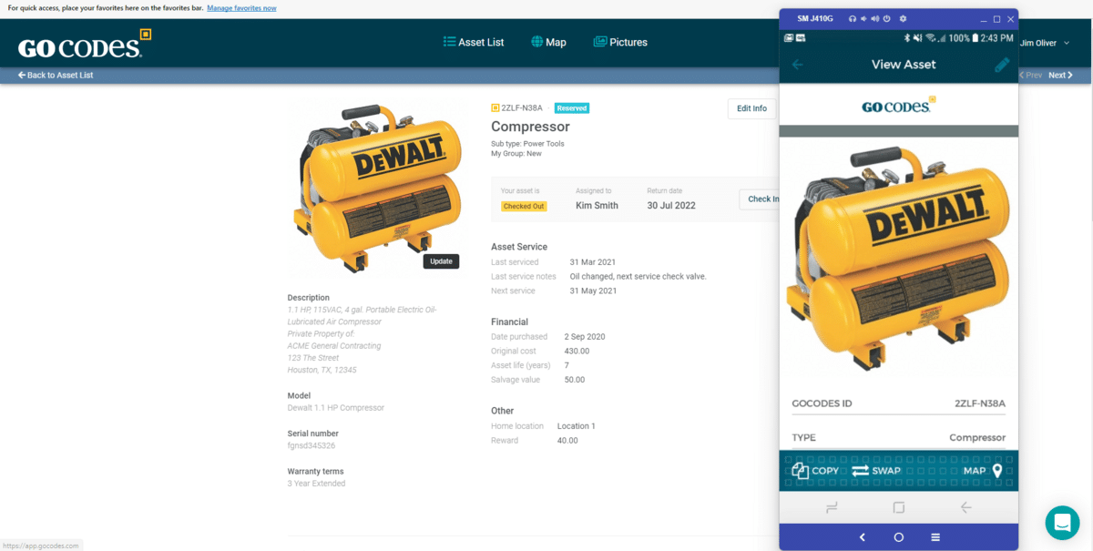
Task: Click the Edit Info button
Action: point(751,108)
